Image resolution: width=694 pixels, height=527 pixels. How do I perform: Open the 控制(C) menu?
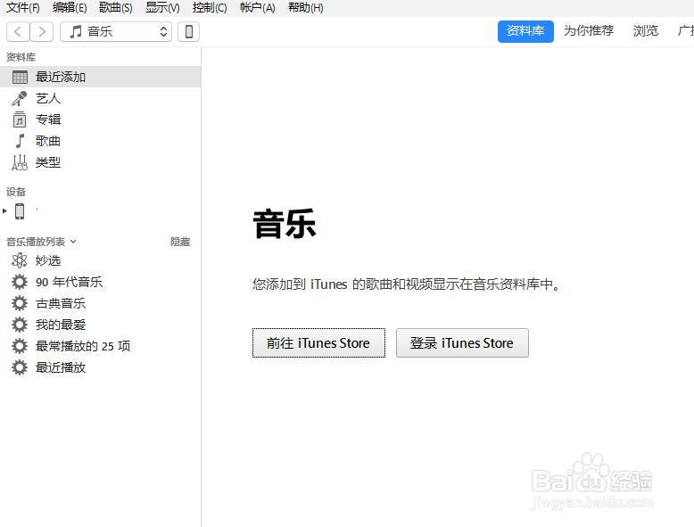click(x=210, y=7)
